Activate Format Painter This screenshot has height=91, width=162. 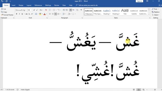[7, 15]
